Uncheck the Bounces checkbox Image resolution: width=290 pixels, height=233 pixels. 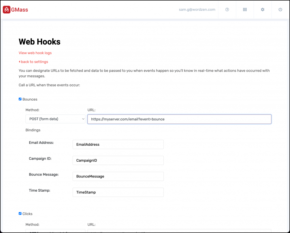tap(20, 99)
